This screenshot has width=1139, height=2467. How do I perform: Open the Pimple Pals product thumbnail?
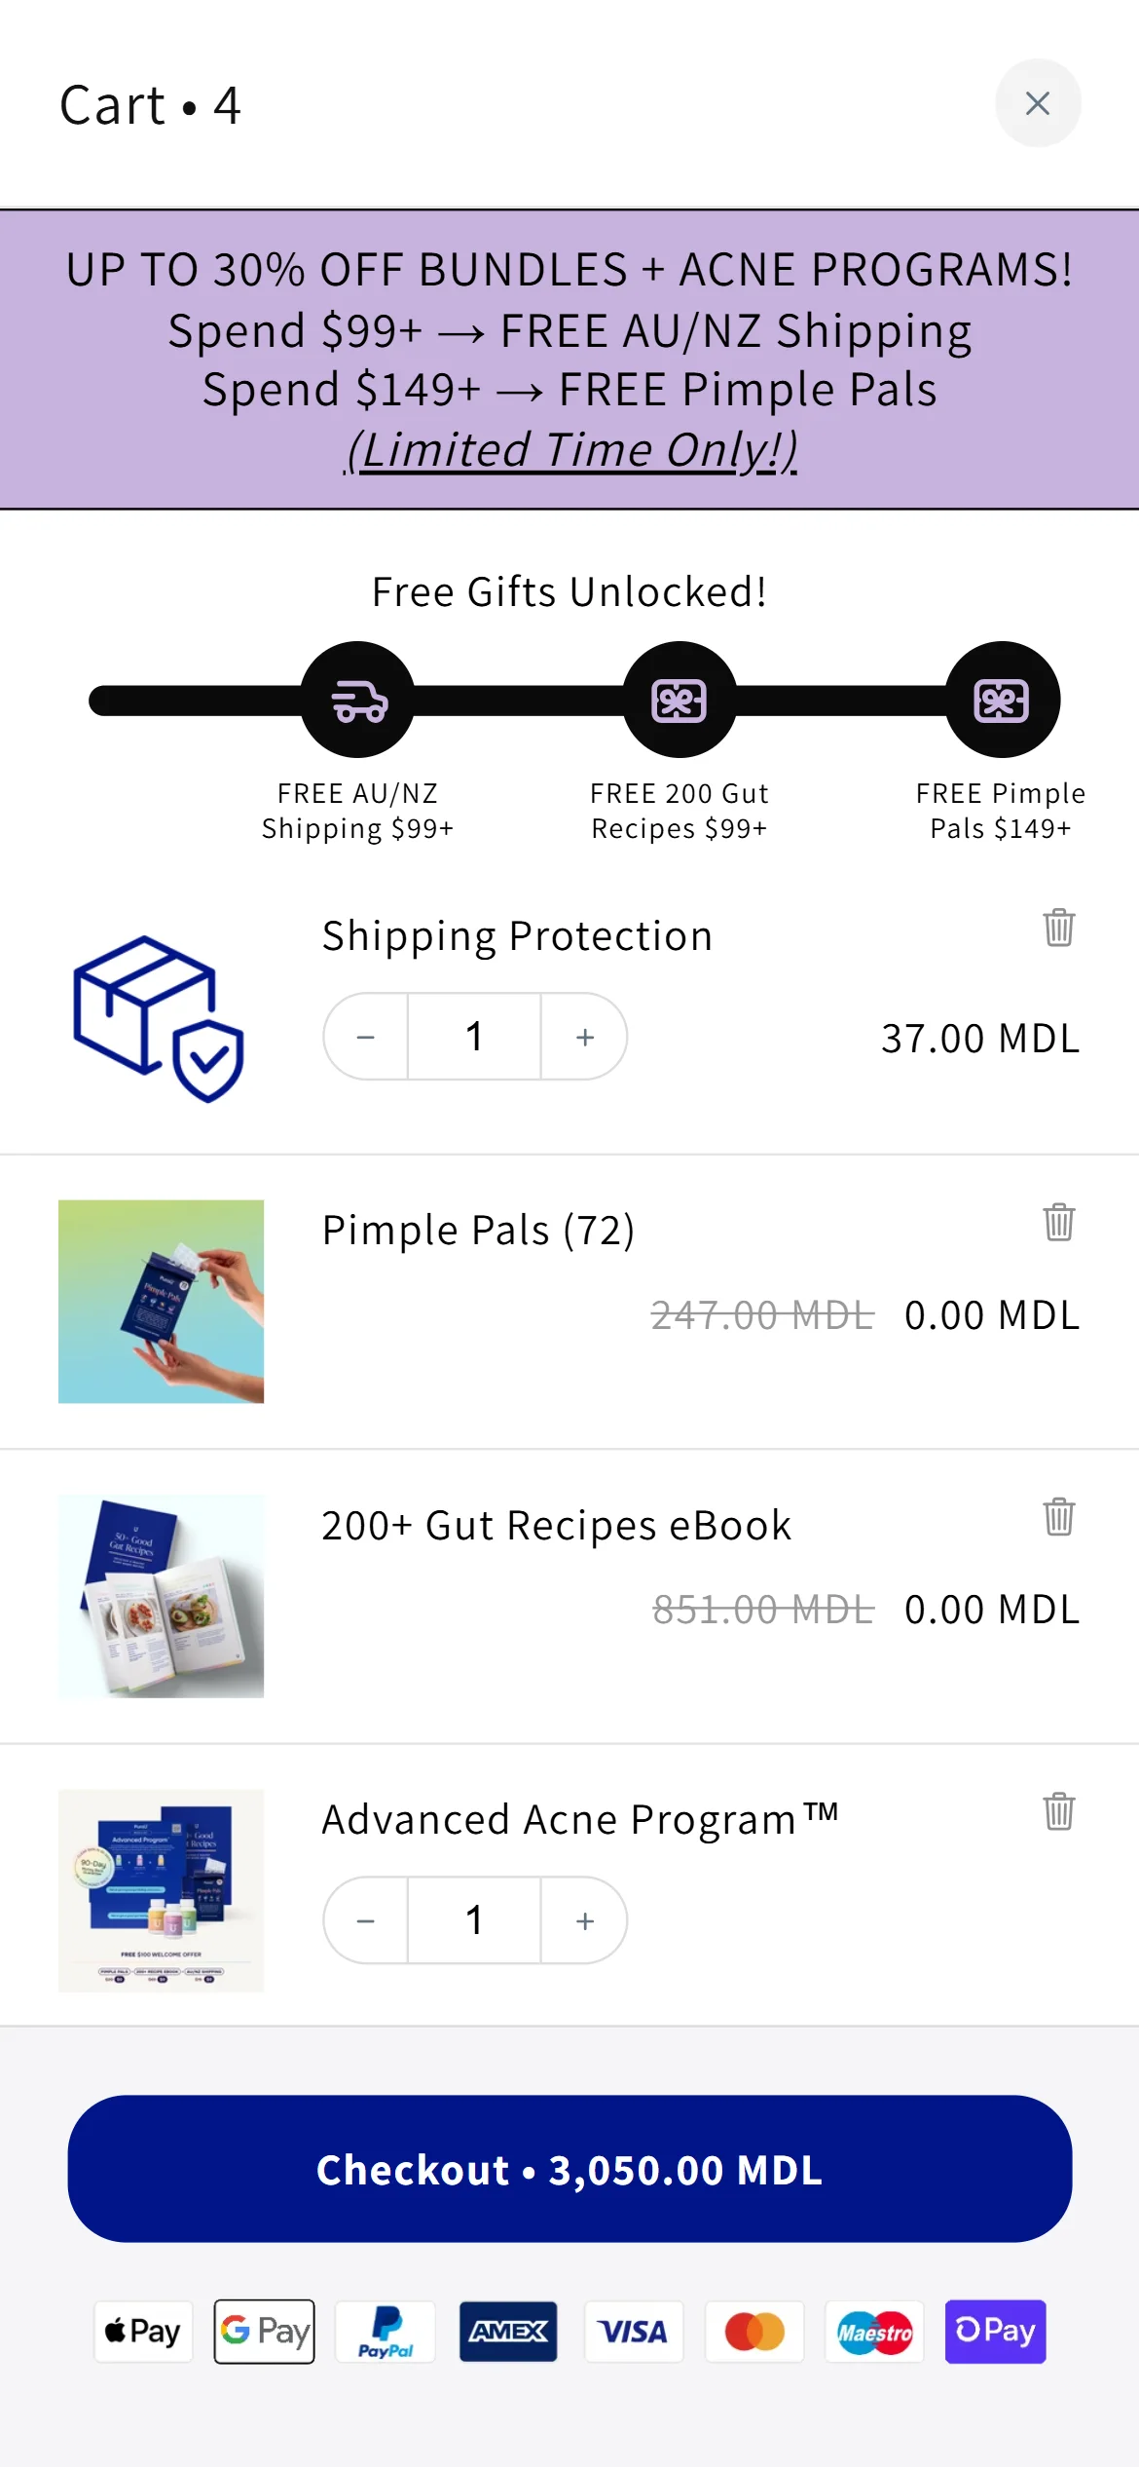161,1302
